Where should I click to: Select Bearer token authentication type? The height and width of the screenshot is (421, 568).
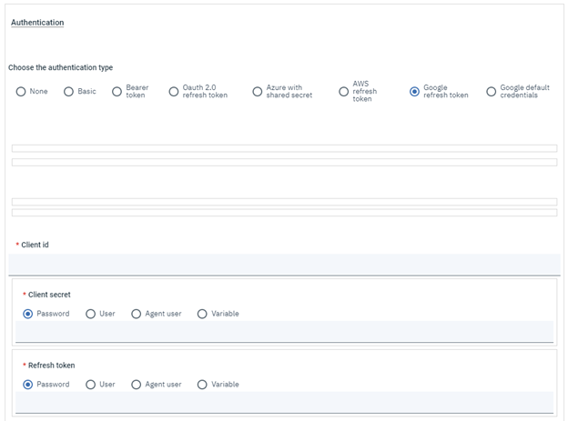click(117, 92)
